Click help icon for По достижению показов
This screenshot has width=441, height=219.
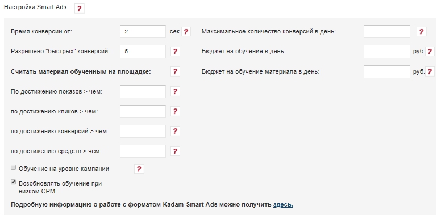(x=175, y=91)
